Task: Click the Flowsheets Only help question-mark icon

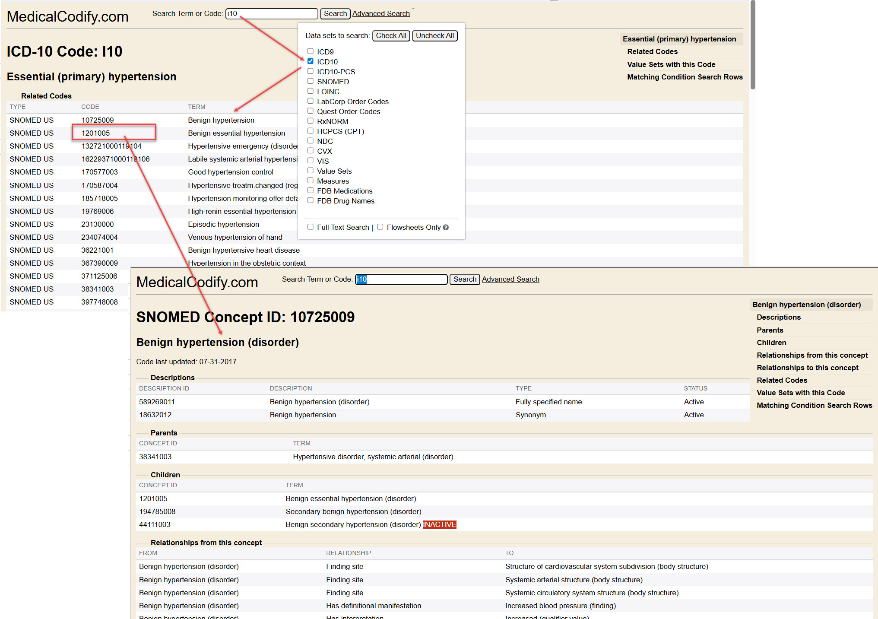Action: click(446, 227)
